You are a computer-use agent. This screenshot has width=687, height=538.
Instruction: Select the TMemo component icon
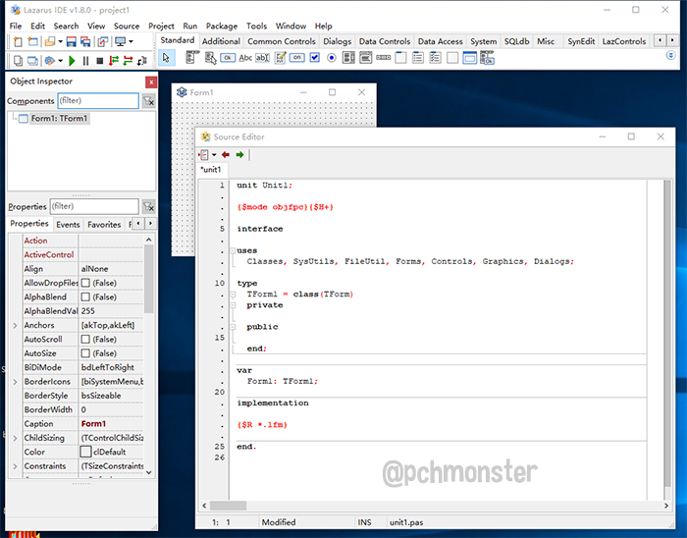pos(280,58)
